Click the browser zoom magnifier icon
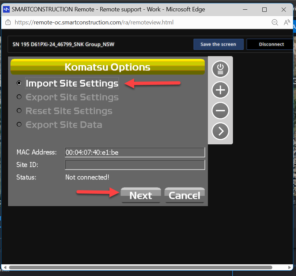296x276 pixels. pos(275,22)
